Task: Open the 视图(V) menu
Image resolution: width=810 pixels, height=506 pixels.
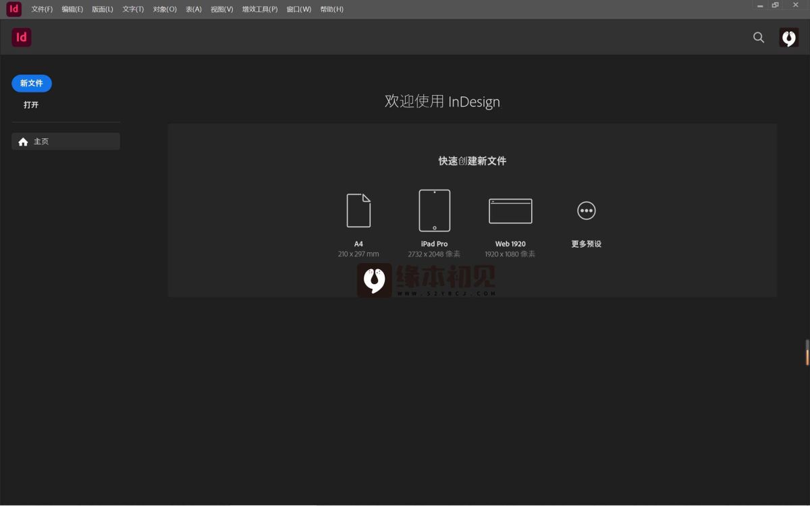Action: point(222,9)
